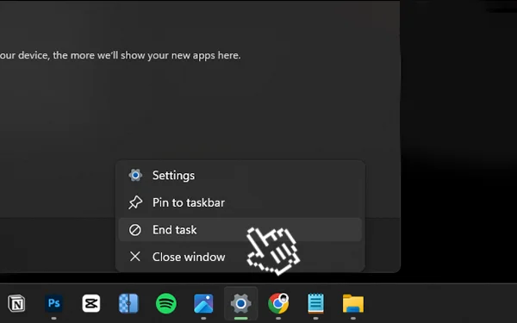The image size is (517, 323).
Task: Open Spotify from the taskbar
Action: (166, 303)
